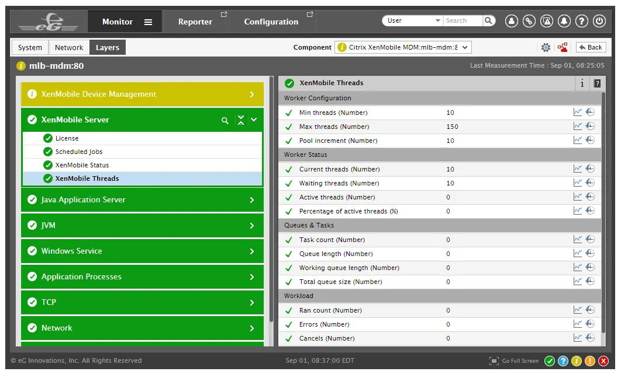Open the graph icon for Min threads
The width and height of the screenshot is (621, 375).
coord(578,112)
